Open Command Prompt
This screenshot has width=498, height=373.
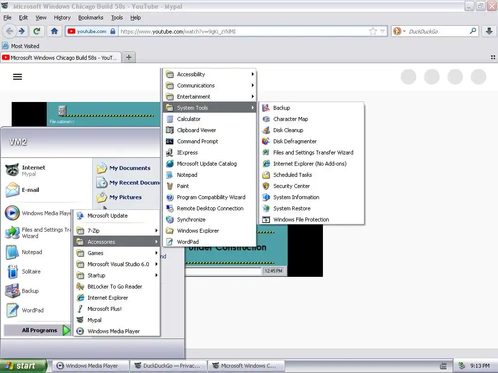(209, 141)
